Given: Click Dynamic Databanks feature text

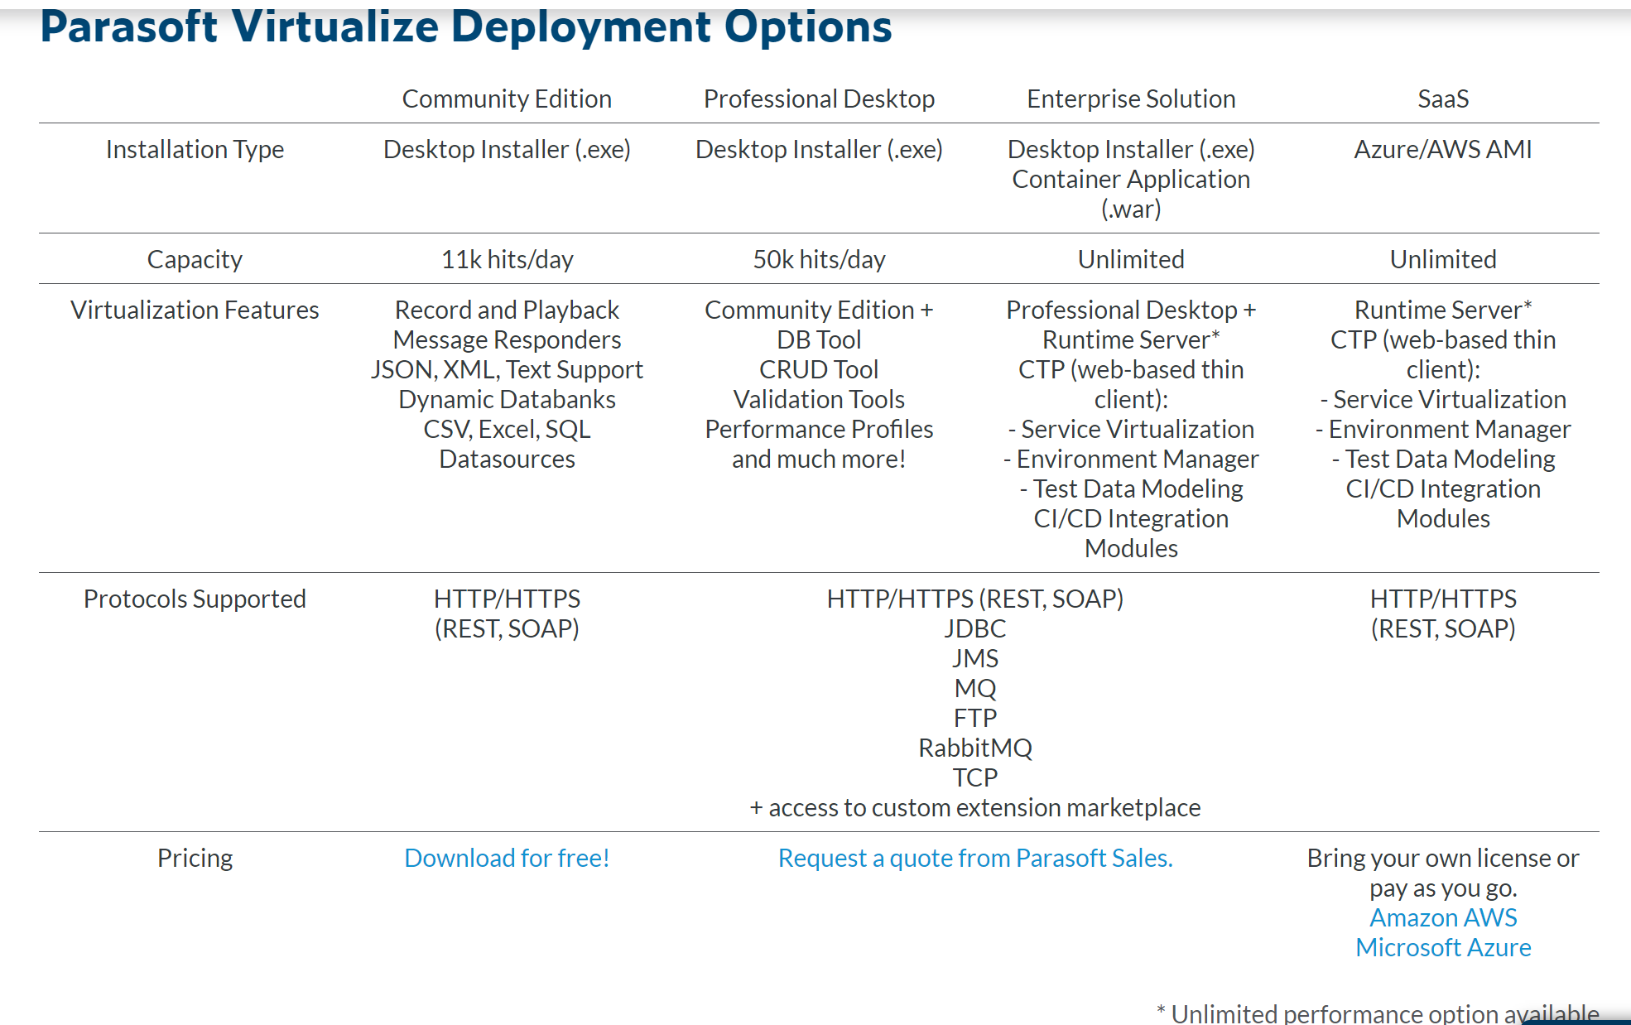Looking at the screenshot, I should (x=507, y=399).
